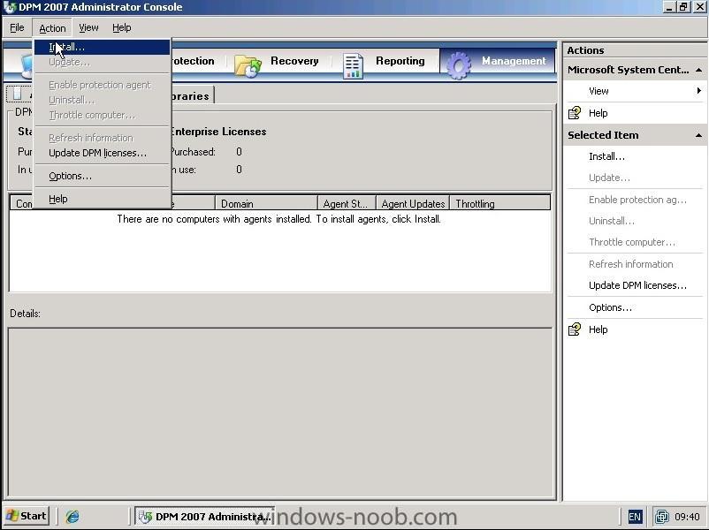
Task: Click the network tray icon beside clock
Action: pos(662,517)
